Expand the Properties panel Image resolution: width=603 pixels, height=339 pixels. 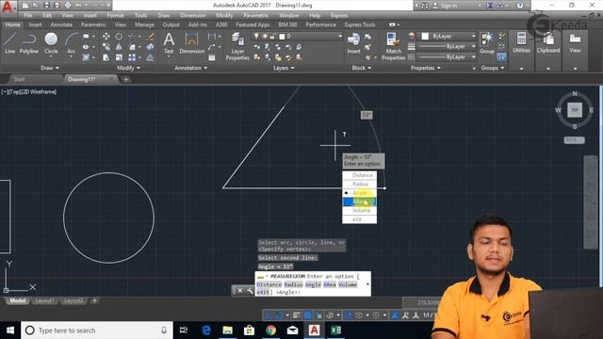(425, 68)
